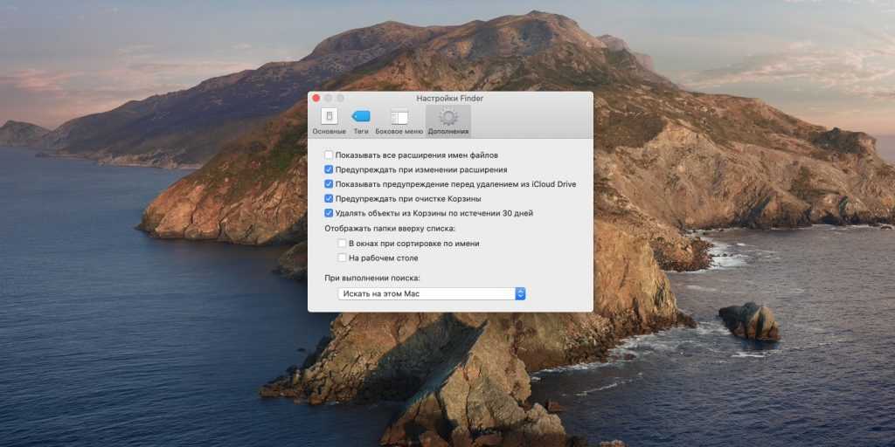Open the Основные preferences icon
Viewport: 895px width, 447px height.
[329, 116]
